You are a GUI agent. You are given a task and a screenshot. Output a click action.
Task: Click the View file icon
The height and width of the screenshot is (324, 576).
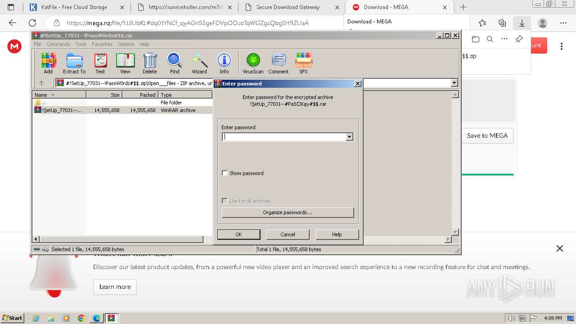click(x=125, y=63)
